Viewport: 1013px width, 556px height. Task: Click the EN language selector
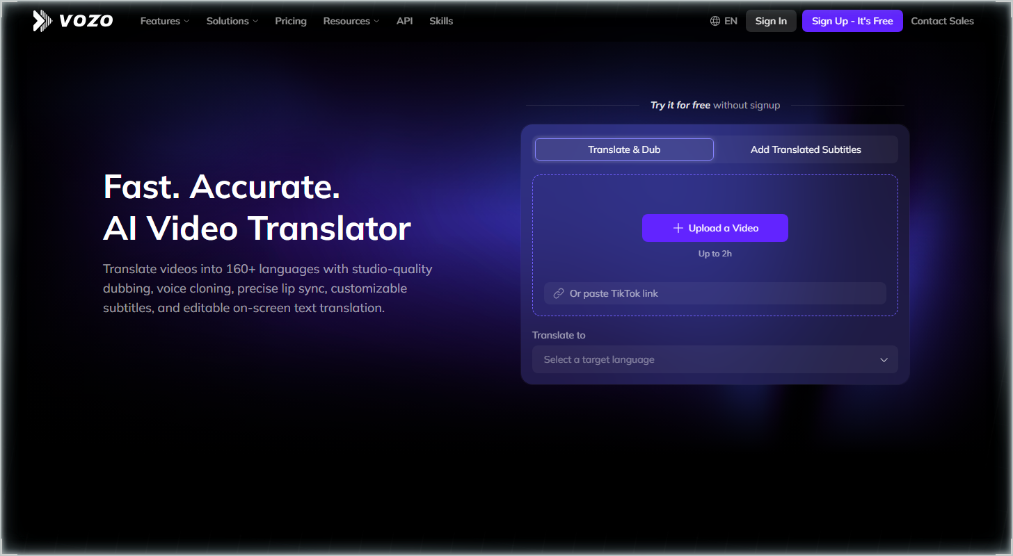724,21
